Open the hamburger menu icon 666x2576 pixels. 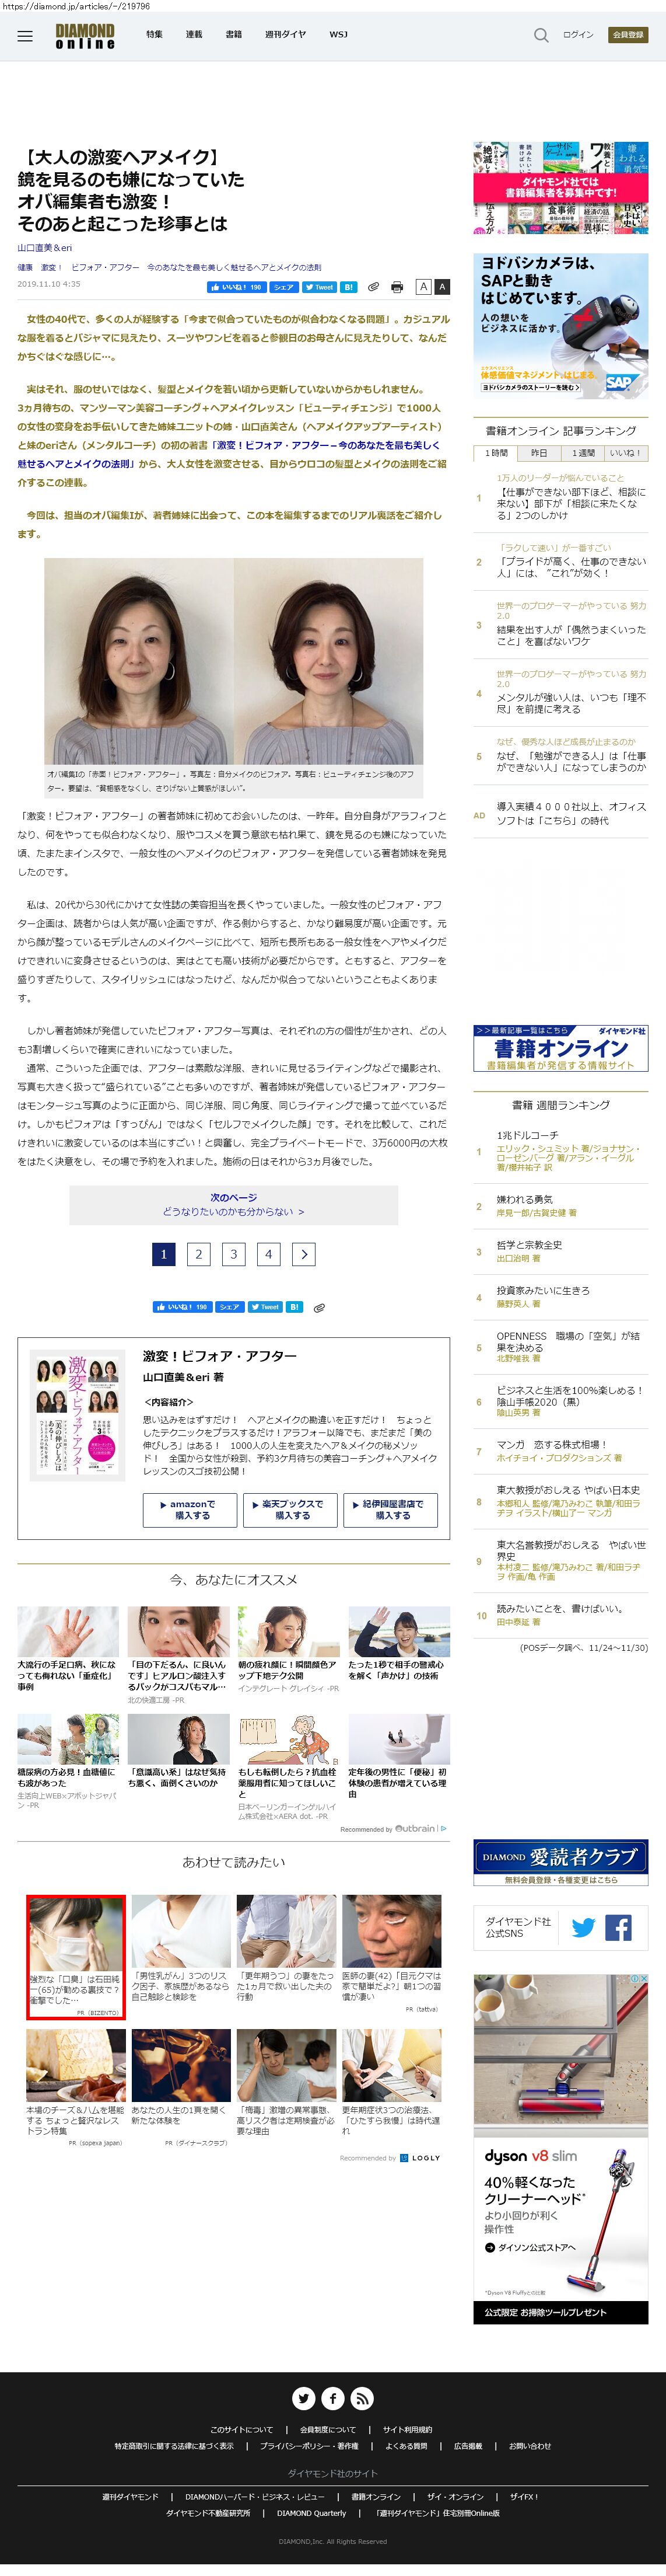tap(25, 36)
